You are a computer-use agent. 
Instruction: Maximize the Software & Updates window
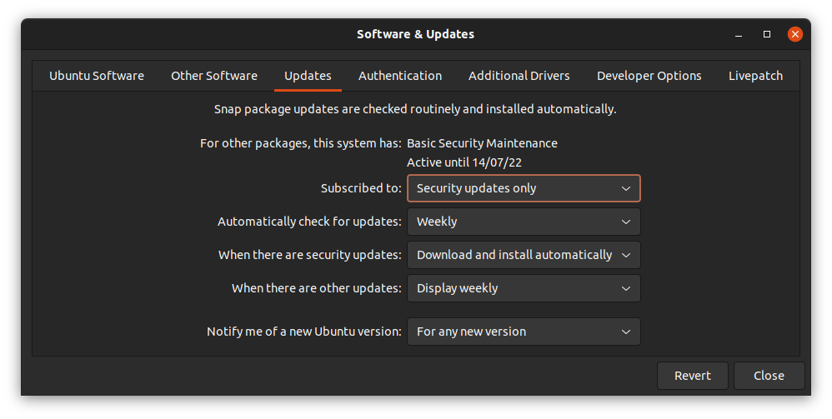point(767,34)
